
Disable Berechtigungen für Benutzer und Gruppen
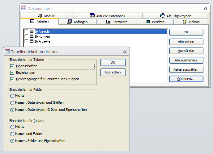[12, 79]
